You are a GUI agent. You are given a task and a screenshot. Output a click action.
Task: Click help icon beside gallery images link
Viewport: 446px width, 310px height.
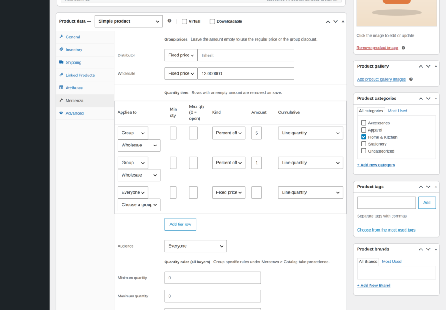click(x=411, y=79)
